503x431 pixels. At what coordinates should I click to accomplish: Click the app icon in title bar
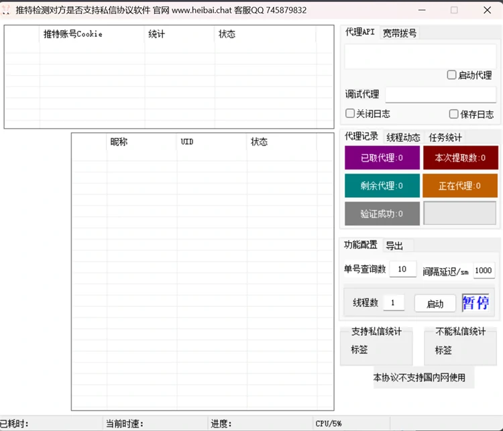coord(6,10)
